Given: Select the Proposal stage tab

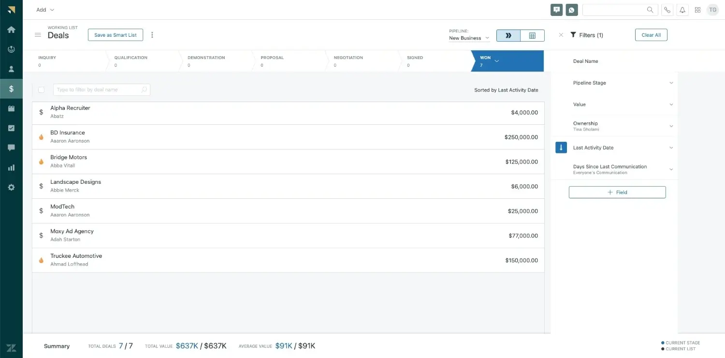Looking at the screenshot, I should pyautogui.click(x=289, y=61).
